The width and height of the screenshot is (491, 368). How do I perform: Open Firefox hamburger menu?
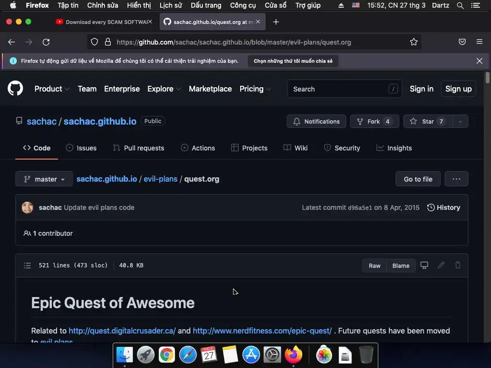479,42
